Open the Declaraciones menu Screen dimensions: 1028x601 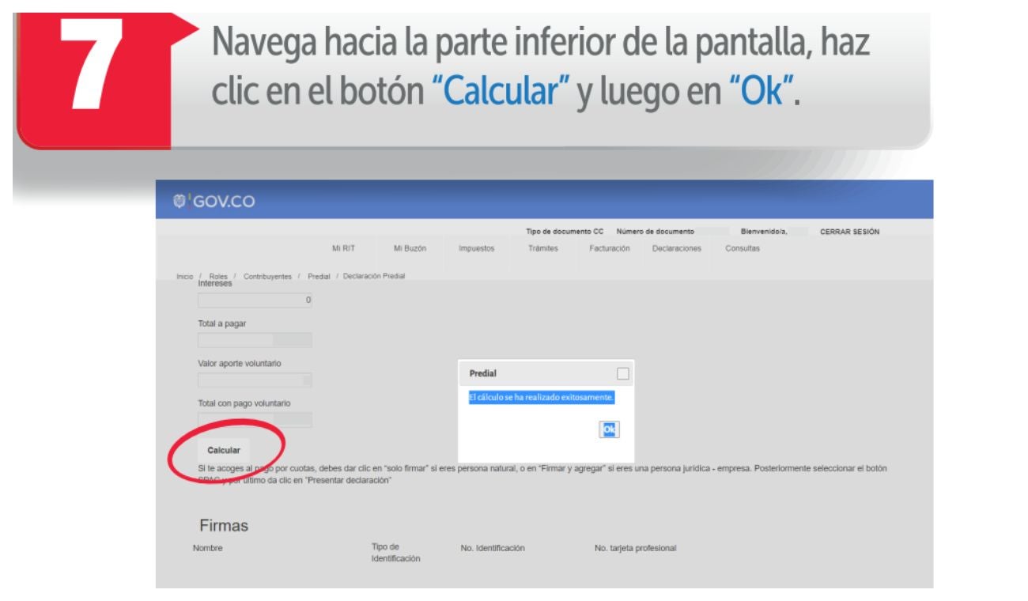tap(676, 248)
